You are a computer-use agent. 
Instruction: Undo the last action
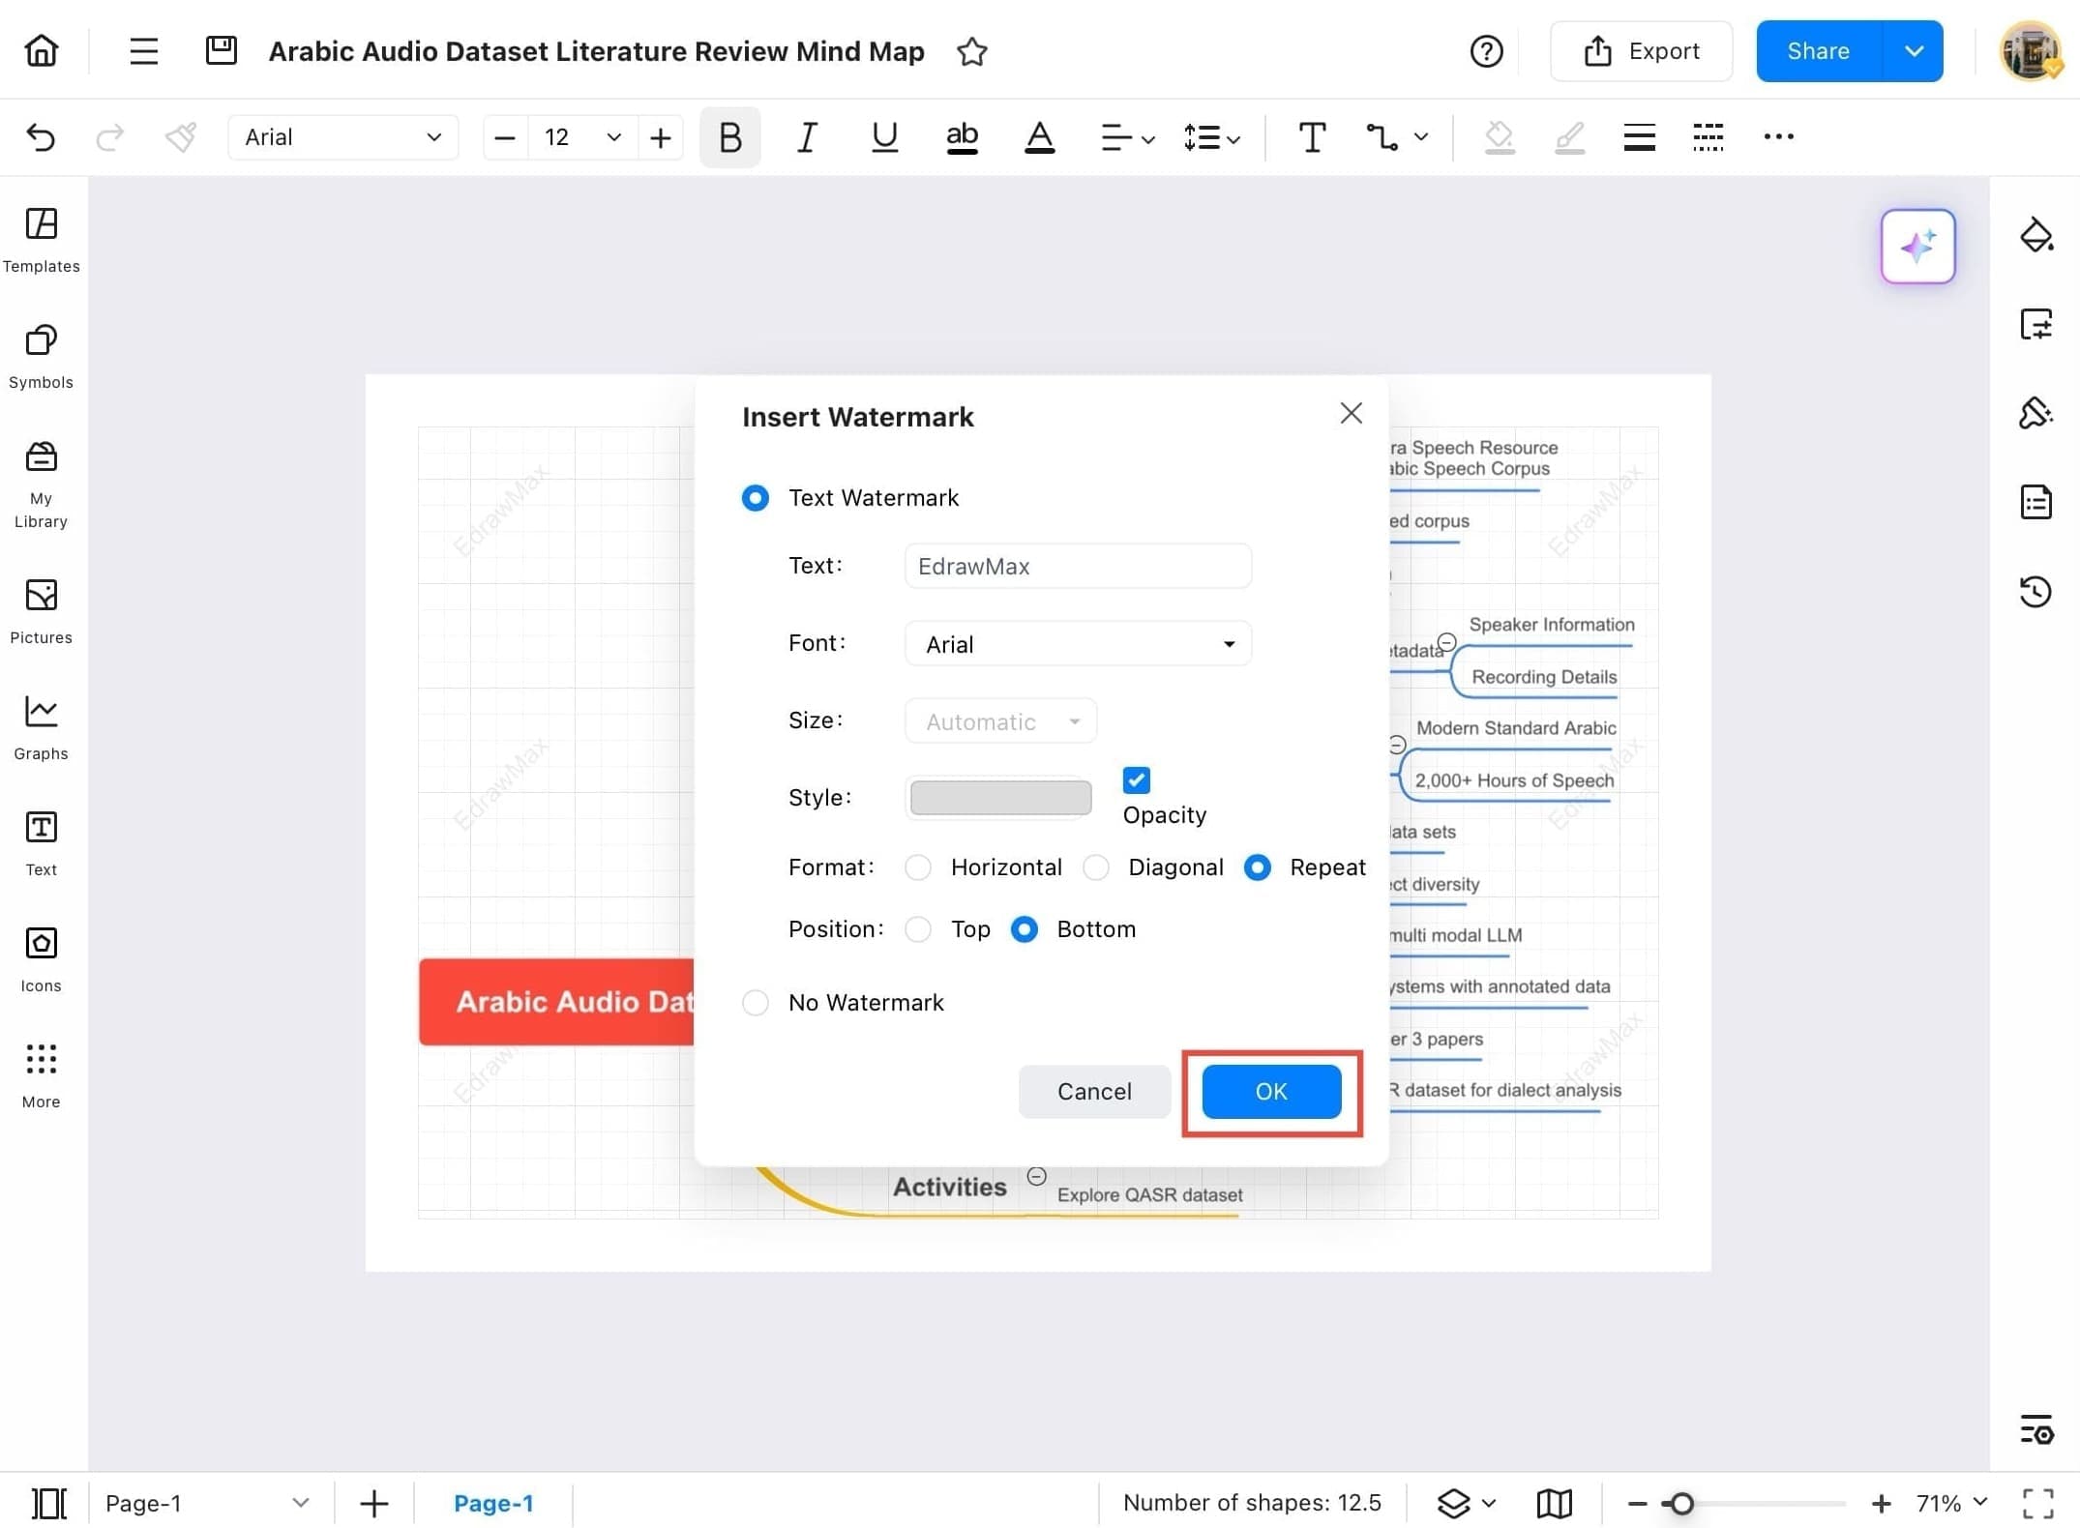coord(41,137)
